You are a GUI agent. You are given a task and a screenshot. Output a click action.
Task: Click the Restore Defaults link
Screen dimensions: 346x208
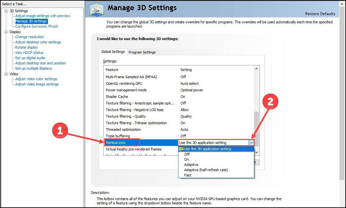click(320, 14)
